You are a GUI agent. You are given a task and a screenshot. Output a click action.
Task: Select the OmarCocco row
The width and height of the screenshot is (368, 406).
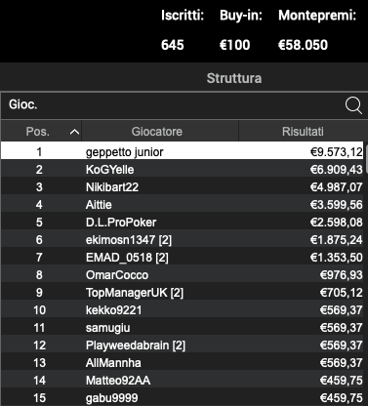(182, 275)
